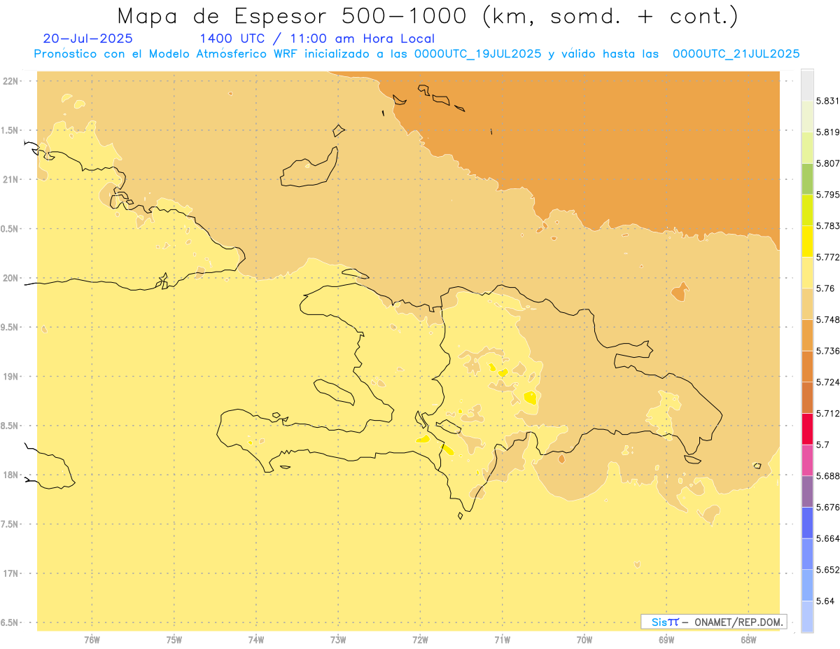Select the light yellow swatch between 5.772 and 5.76
The height and width of the screenshot is (649, 840).
(807, 272)
